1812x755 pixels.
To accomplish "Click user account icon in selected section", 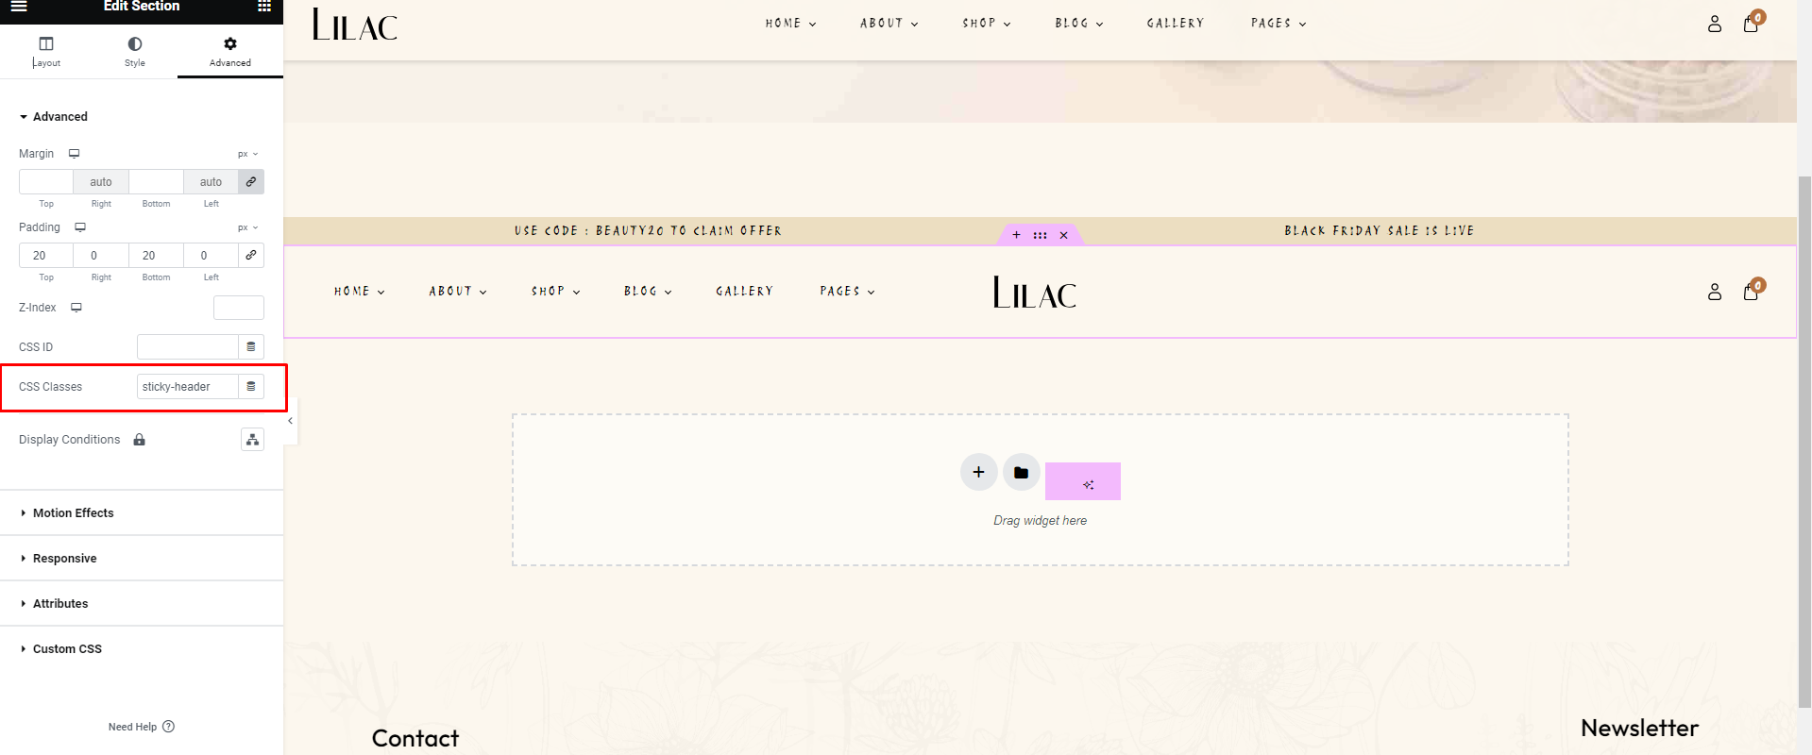I will (1715, 293).
